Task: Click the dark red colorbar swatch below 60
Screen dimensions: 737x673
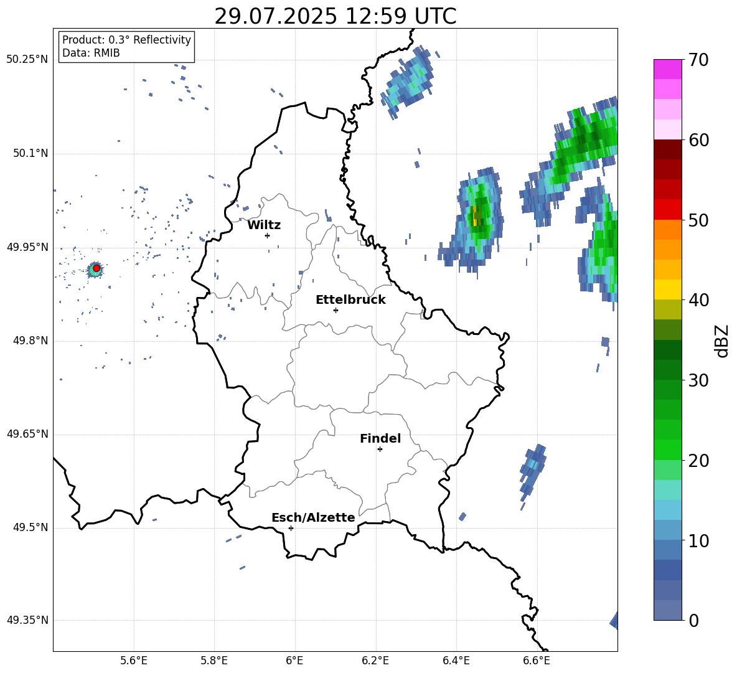Action: click(x=667, y=149)
